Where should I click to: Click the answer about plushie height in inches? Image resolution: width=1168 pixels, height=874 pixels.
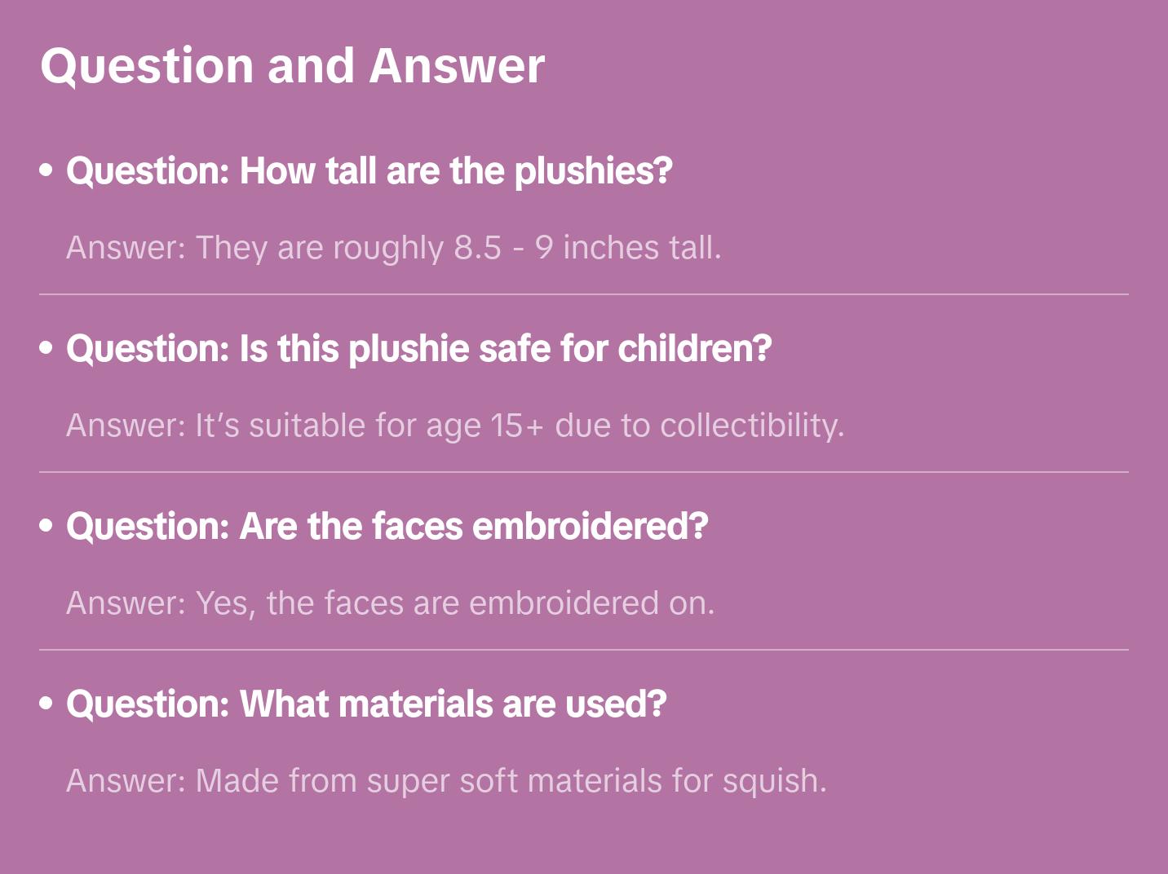[393, 248]
